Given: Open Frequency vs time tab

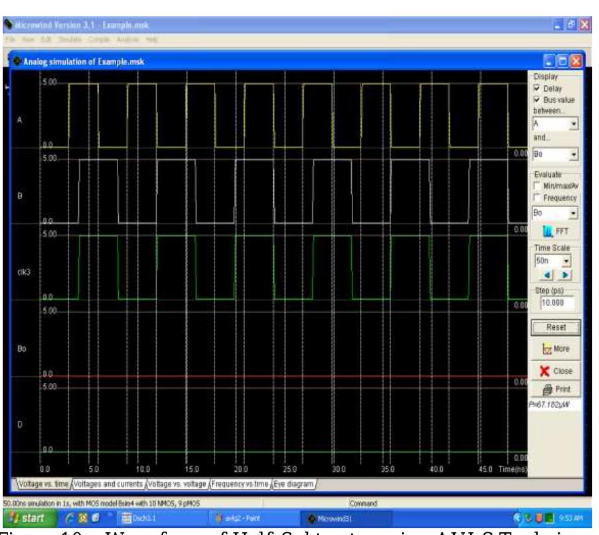Looking at the screenshot, I should [240, 484].
